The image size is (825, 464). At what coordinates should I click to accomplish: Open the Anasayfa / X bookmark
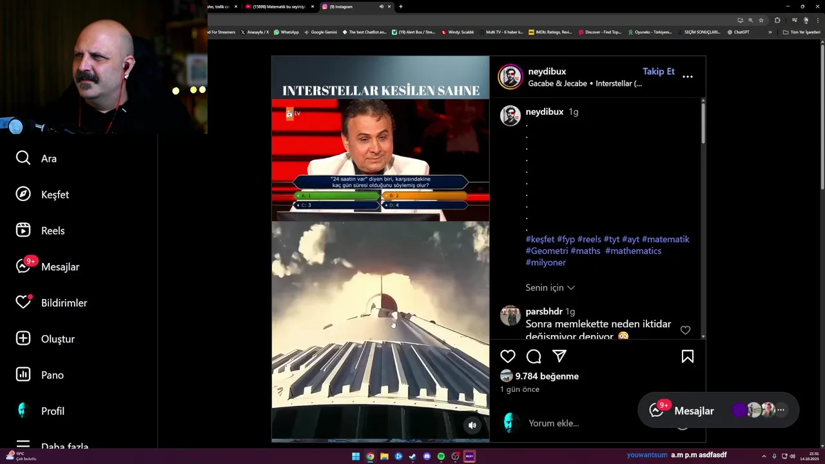(255, 32)
